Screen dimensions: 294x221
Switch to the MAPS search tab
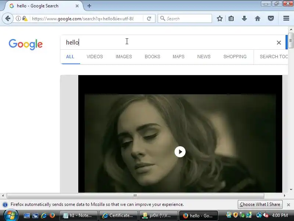[x=179, y=57]
